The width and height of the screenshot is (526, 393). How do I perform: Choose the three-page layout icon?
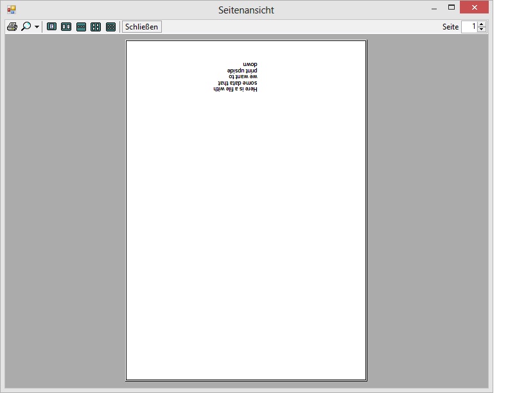(x=81, y=27)
